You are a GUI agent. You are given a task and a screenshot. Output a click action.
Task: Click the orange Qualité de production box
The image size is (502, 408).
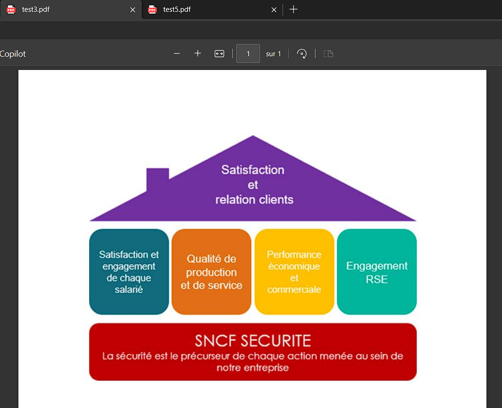pyautogui.click(x=211, y=272)
